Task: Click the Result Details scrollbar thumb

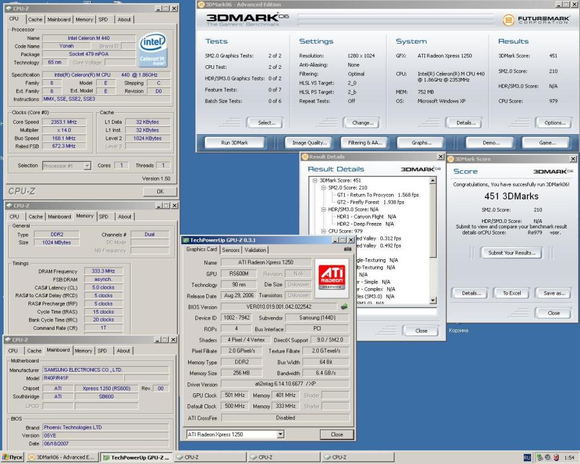Action: click(433, 221)
